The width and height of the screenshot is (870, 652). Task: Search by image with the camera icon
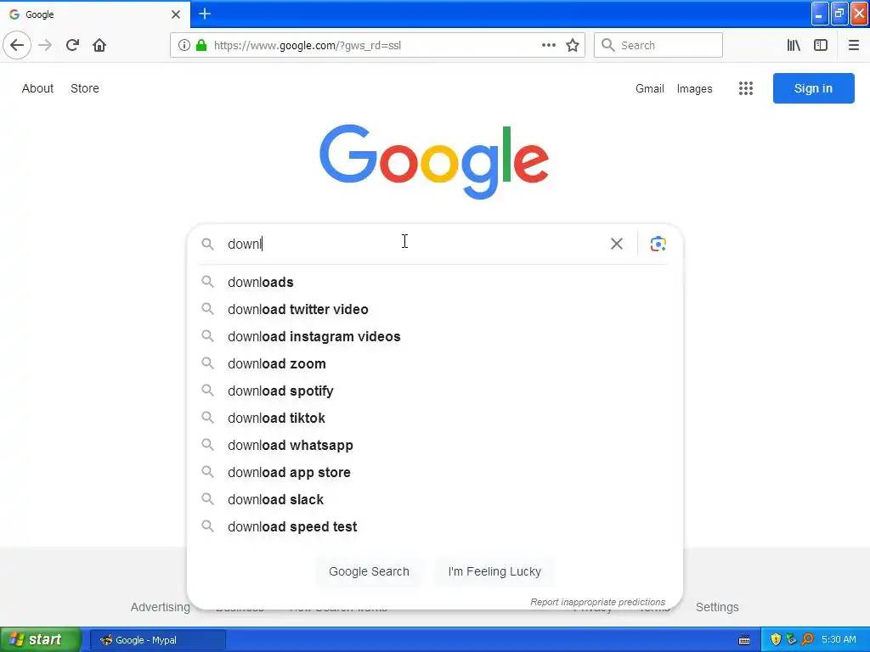[x=658, y=244]
